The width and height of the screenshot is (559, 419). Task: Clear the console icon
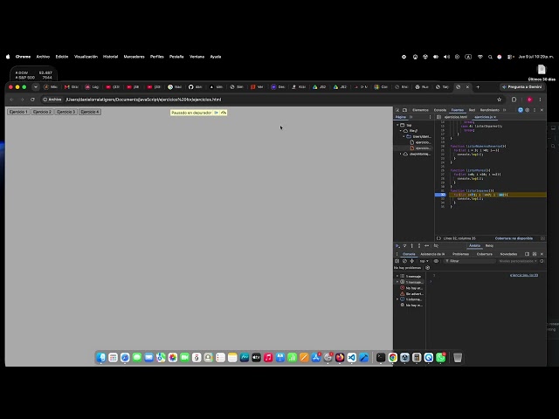(x=404, y=261)
